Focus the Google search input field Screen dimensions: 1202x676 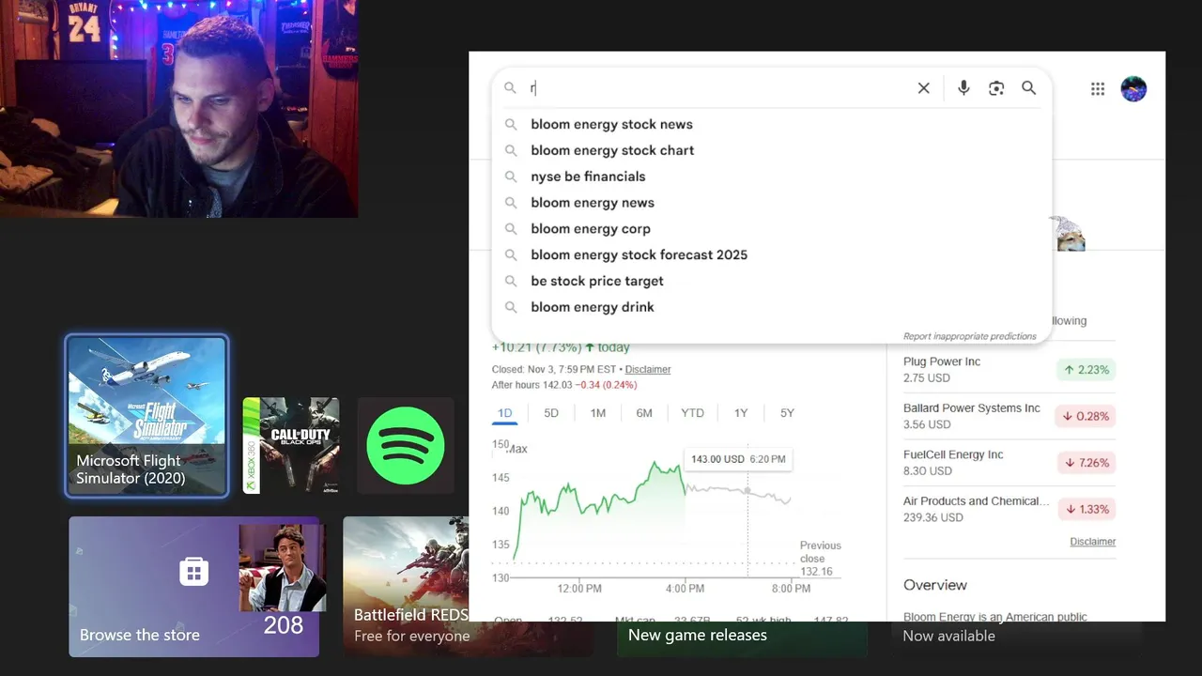(x=718, y=87)
